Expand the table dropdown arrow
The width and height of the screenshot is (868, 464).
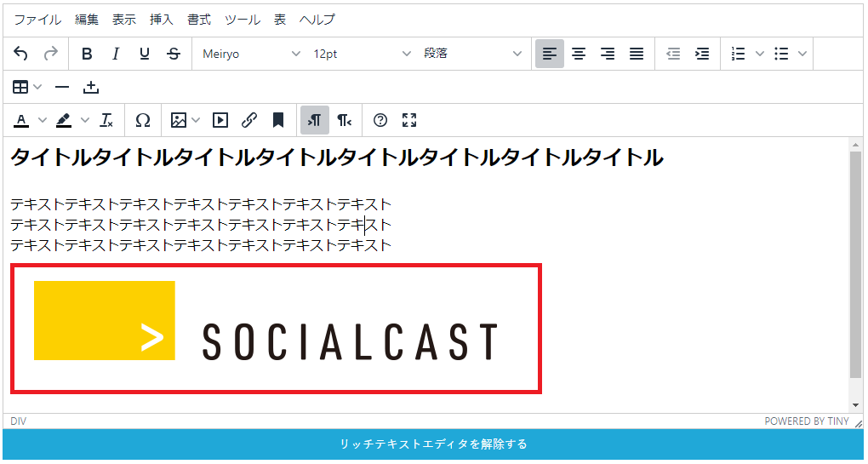click(x=37, y=87)
